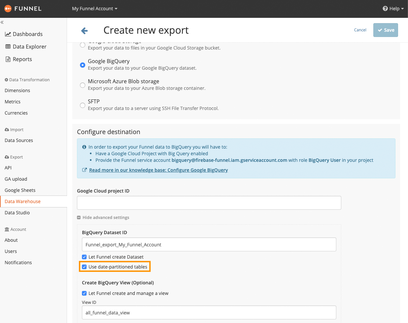Click the Save button
Image resolution: width=408 pixels, height=323 pixels.
(x=386, y=30)
